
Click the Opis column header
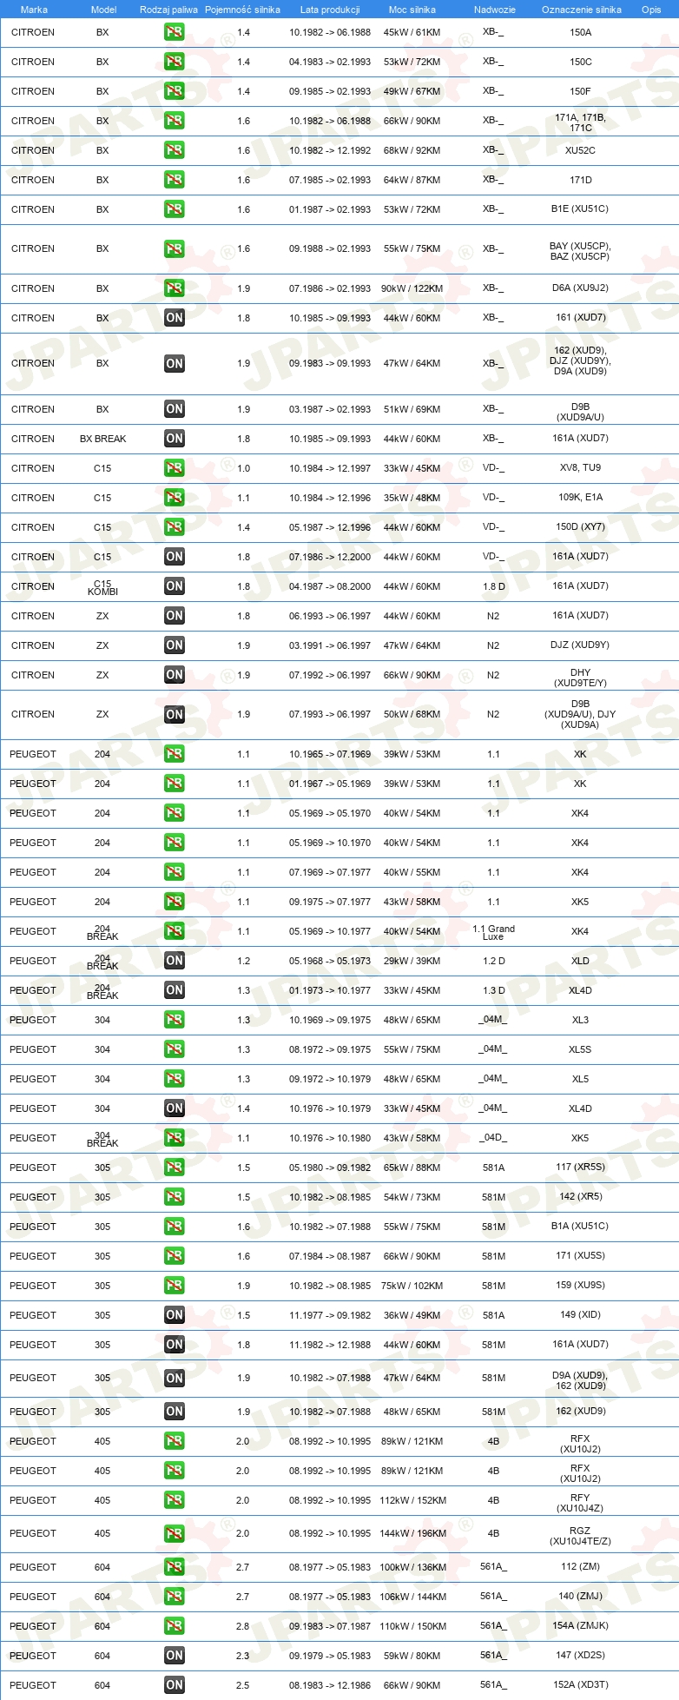click(651, 10)
